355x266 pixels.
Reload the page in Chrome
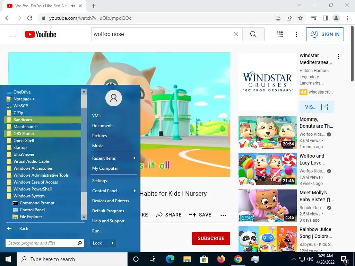click(30, 18)
